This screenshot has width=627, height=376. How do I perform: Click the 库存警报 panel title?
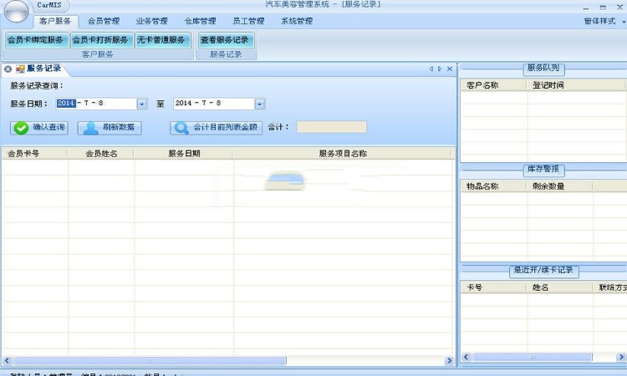(543, 169)
